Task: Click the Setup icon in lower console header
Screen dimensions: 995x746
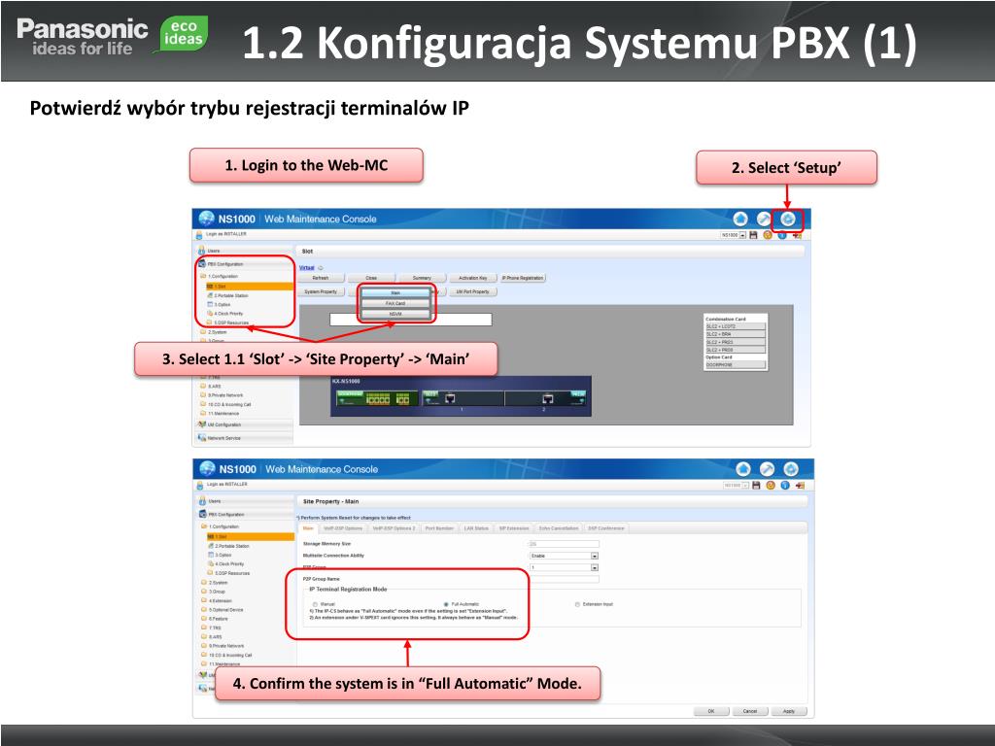Action: (791, 469)
